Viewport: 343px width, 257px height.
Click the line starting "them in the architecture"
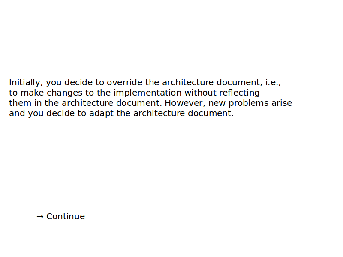[150, 103]
